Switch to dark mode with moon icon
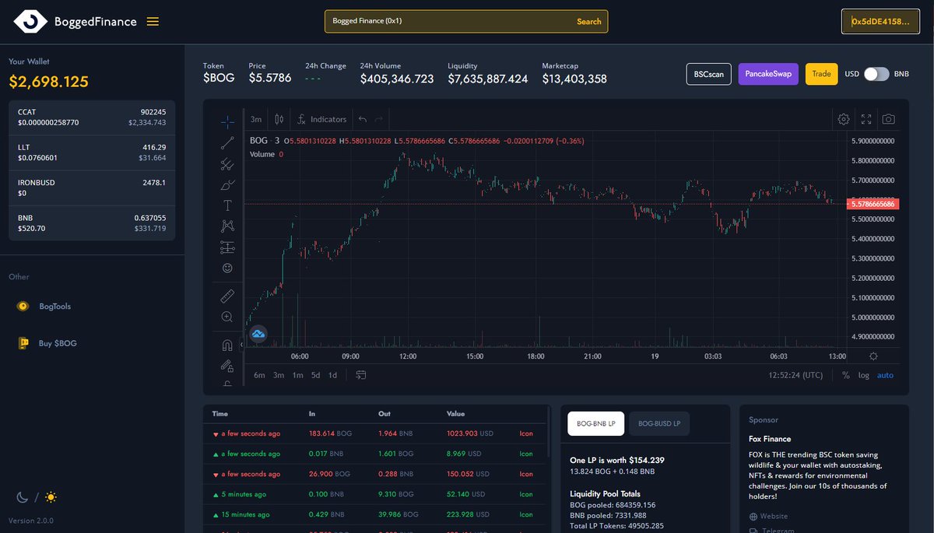 coord(23,496)
